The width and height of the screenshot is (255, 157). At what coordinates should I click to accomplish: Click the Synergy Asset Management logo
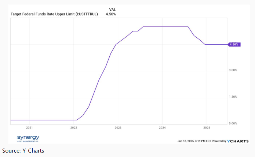pyautogui.click(x=28, y=138)
